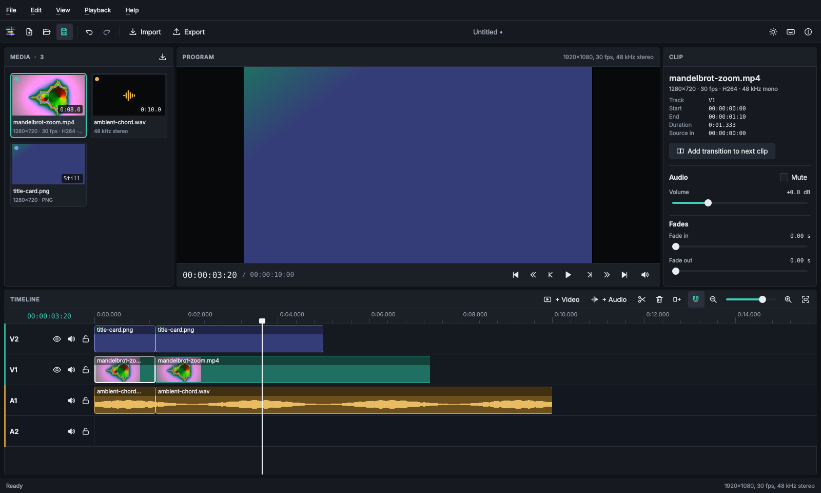Adjust the clip Volume slider handle
821x493 pixels.
(x=708, y=203)
